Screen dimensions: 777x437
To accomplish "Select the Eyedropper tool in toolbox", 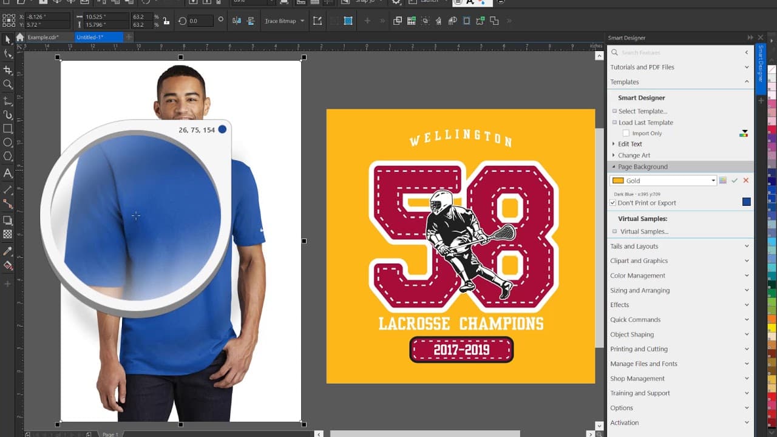I will tap(8, 251).
